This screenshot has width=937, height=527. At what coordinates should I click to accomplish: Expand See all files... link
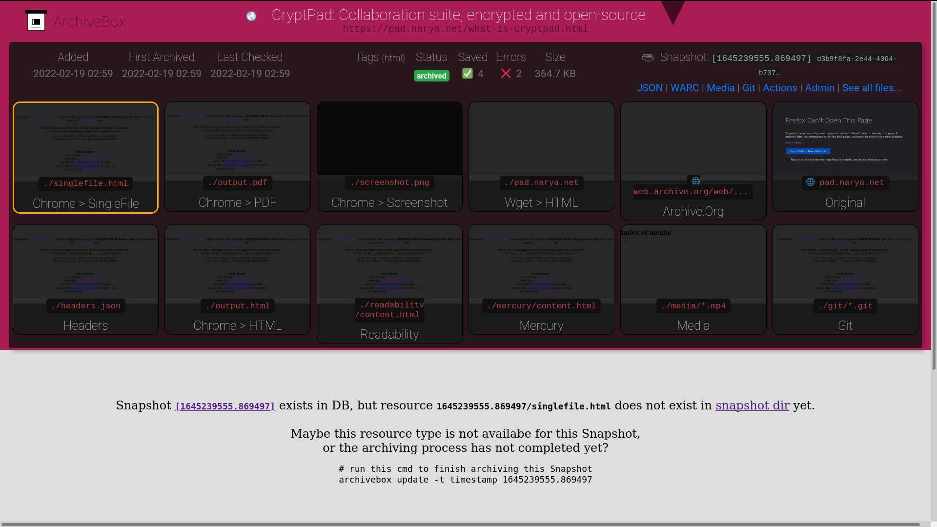click(x=872, y=88)
